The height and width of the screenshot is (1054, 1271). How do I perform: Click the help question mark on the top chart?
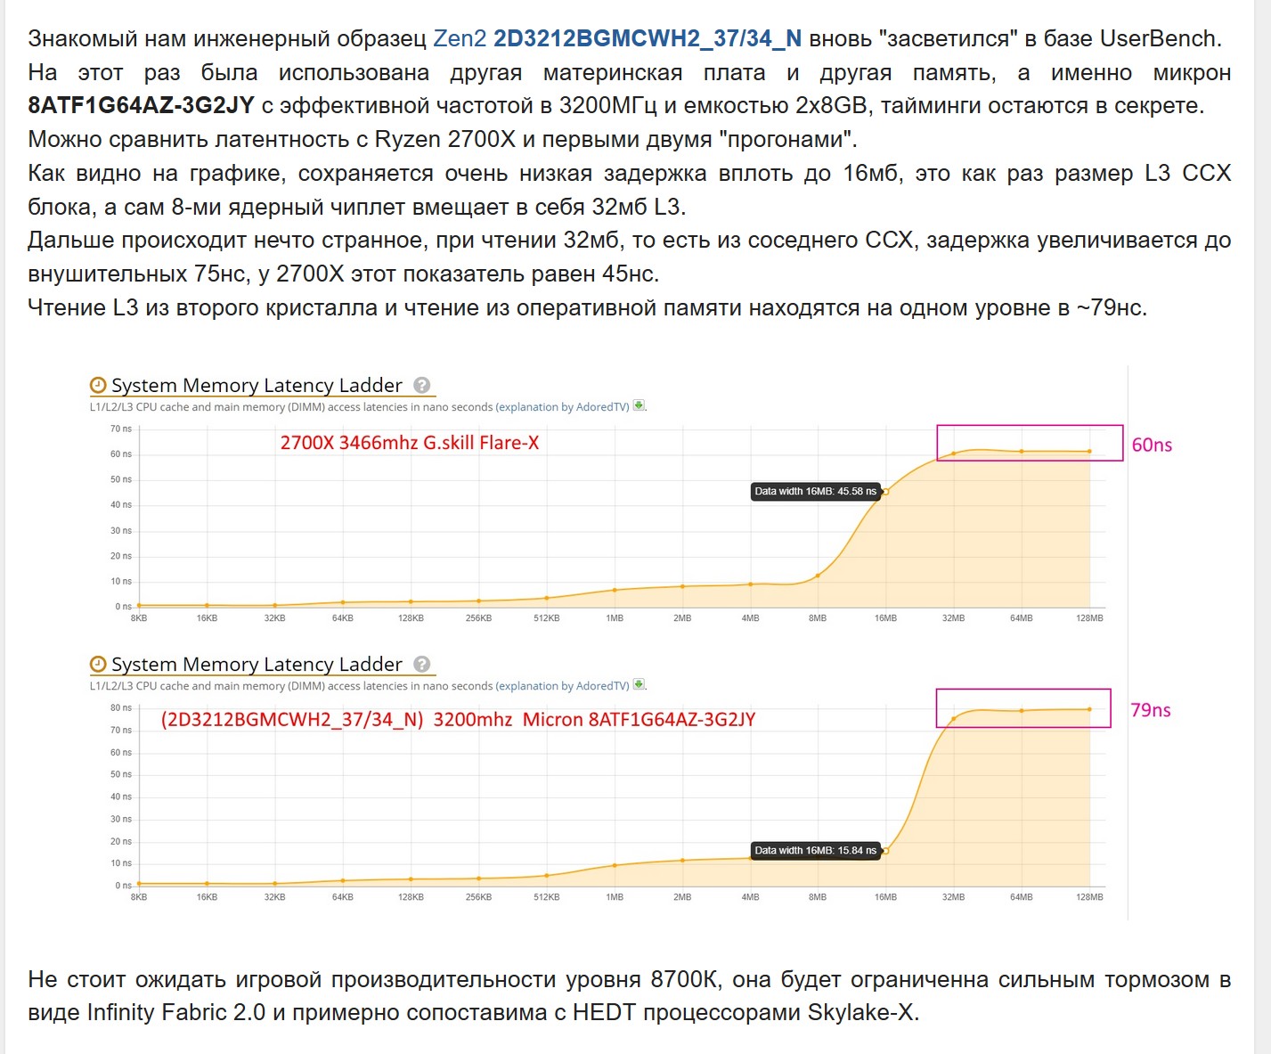pyautogui.click(x=422, y=386)
